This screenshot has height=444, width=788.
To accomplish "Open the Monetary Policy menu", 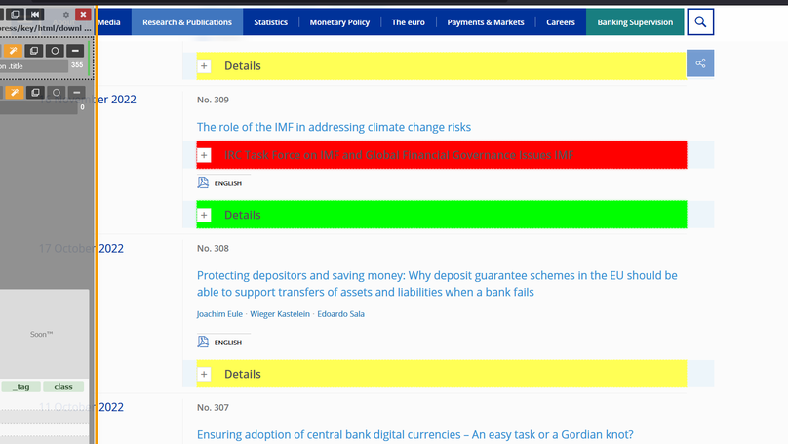I will click(x=339, y=21).
